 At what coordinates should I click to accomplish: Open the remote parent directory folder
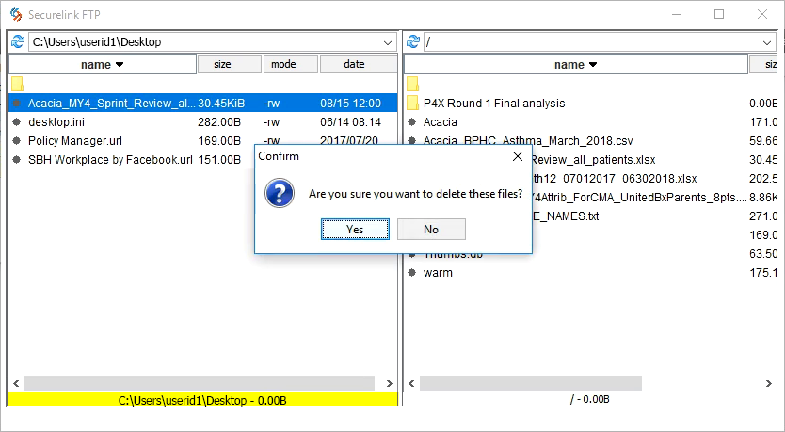pyautogui.click(x=413, y=85)
